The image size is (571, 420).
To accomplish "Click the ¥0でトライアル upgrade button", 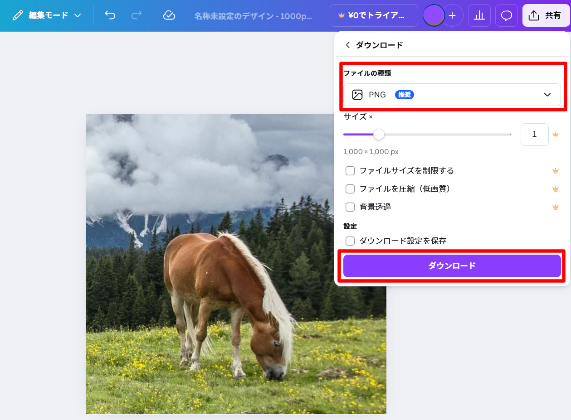I will click(374, 16).
